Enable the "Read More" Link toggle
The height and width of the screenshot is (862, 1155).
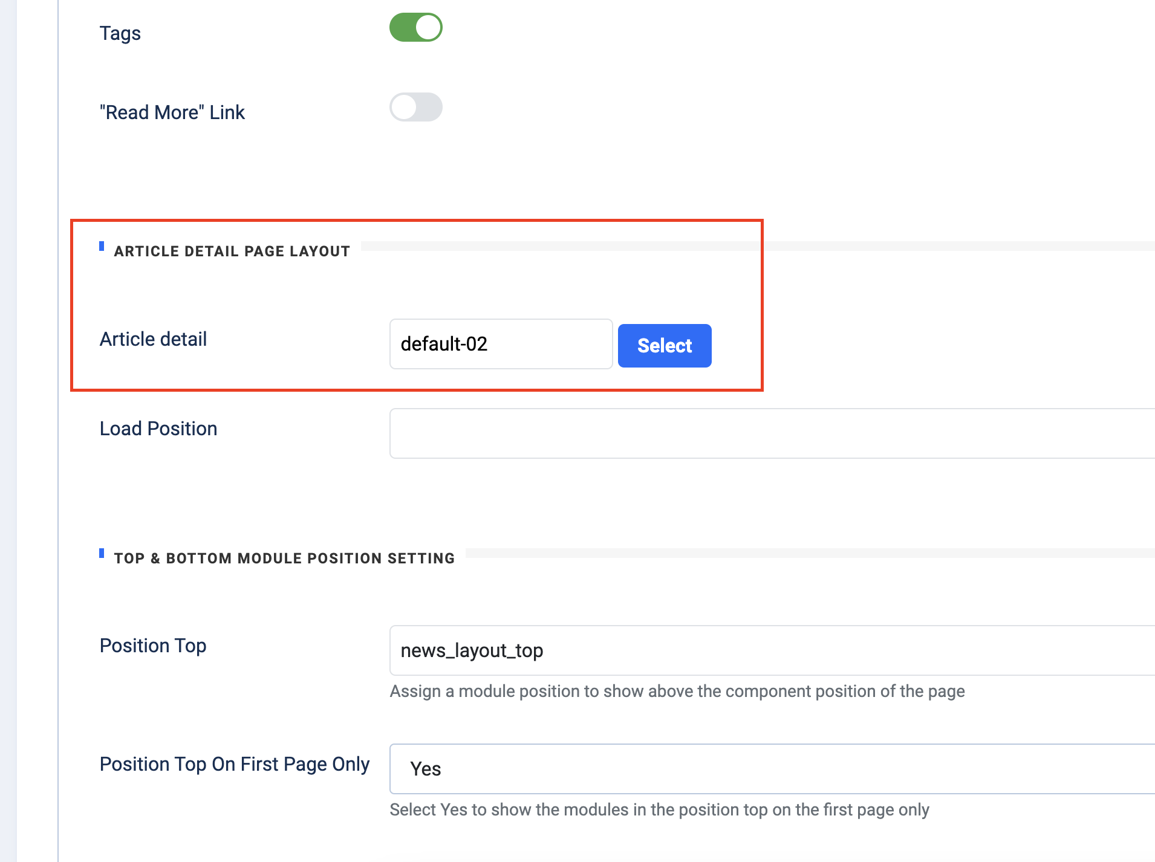pyautogui.click(x=416, y=108)
